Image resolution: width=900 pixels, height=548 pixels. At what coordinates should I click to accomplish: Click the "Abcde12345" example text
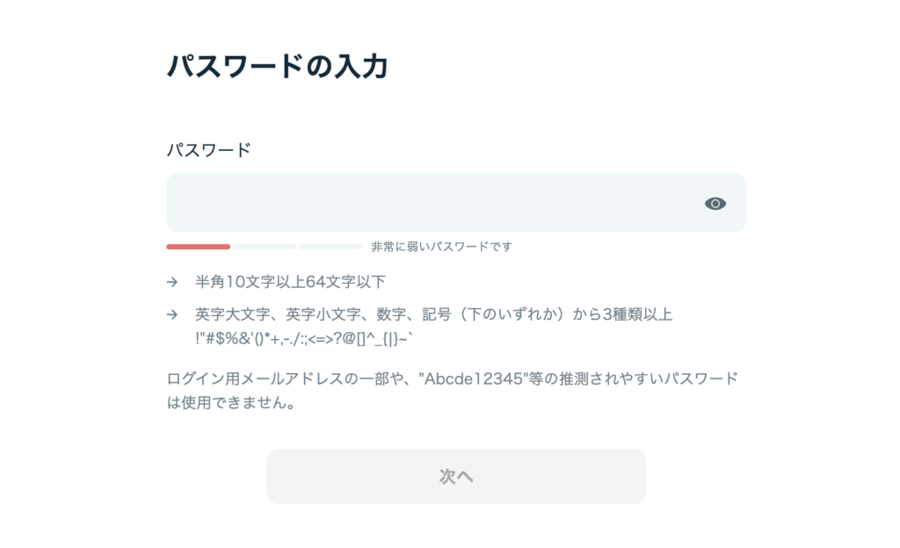click(473, 379)
